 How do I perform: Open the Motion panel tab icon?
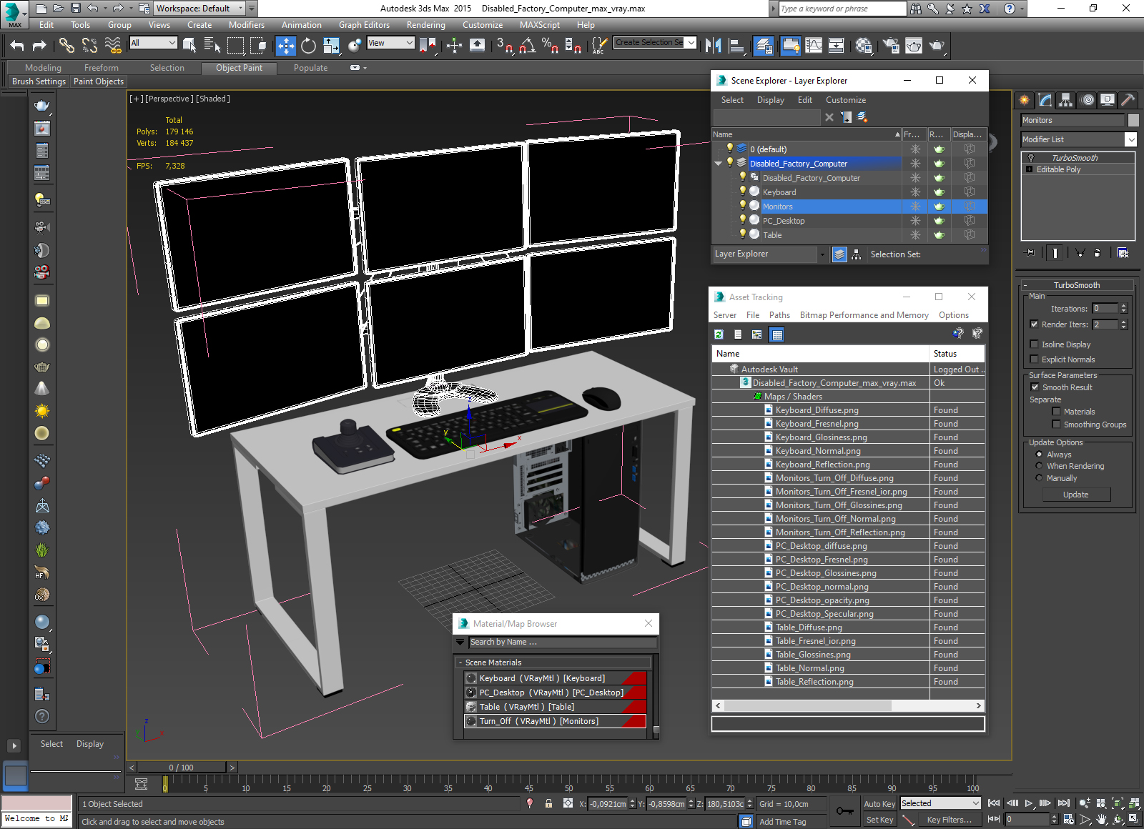[x=1088, y=100]
